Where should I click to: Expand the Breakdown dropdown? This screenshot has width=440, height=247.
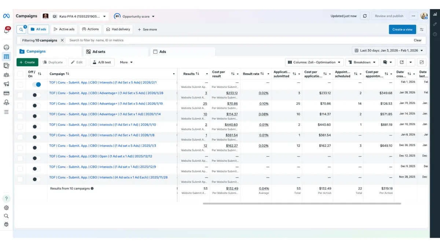(x=362, y=62)
